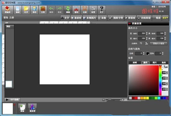Screen dimensions: 171x116
Task: Click the rainbow hue slider
Action: 160,80
